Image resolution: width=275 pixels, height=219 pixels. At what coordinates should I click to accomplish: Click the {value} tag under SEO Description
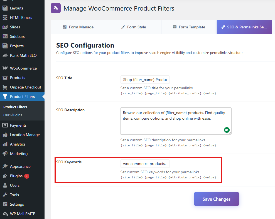[x=210, y=145]
